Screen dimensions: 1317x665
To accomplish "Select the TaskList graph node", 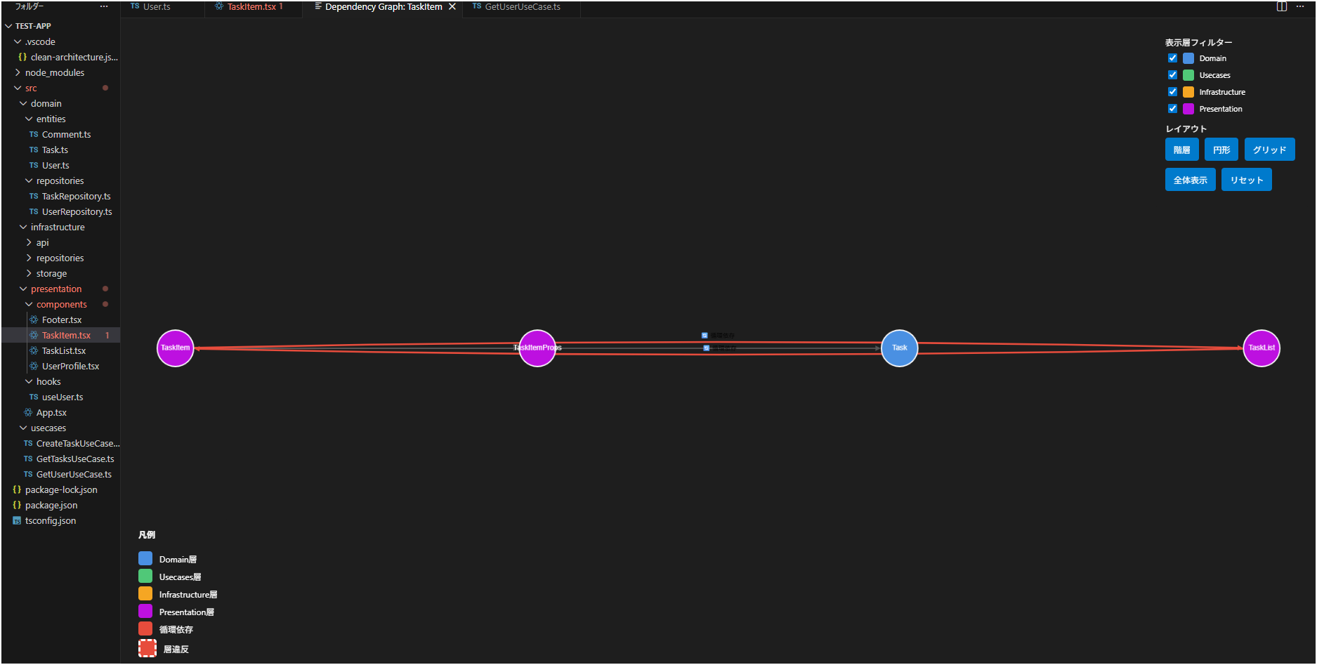I will [x=1262, y=348].
